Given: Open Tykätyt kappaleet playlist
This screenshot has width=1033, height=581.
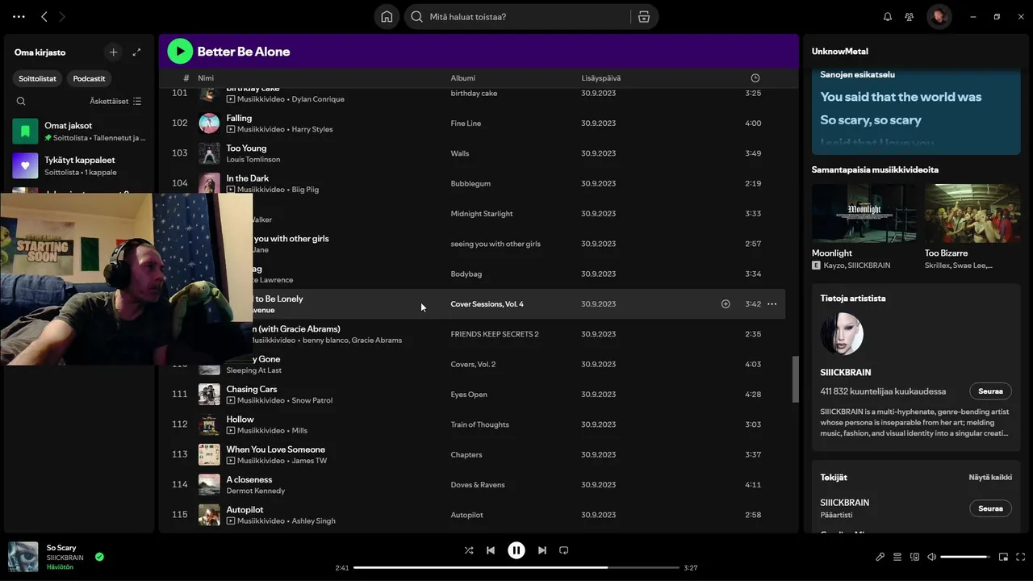Looking at the screenshot, I should point(79,165).
